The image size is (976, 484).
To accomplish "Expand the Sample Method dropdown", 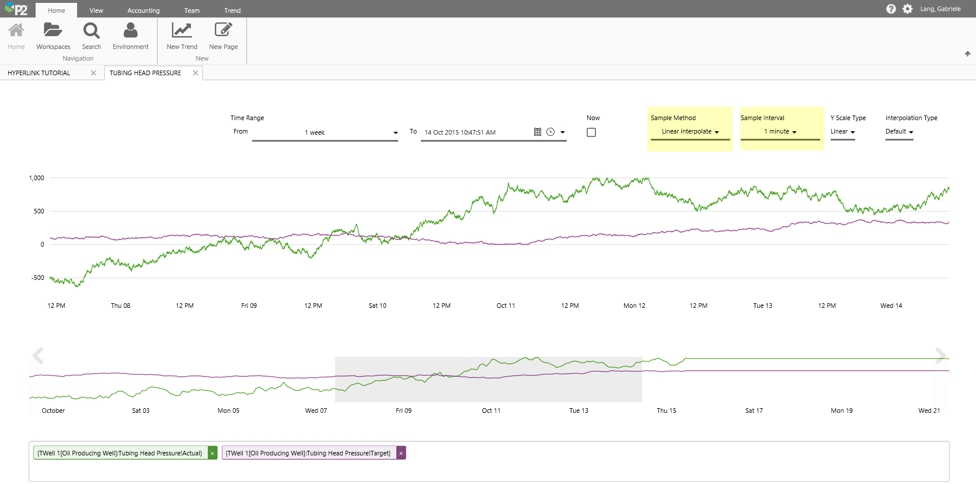I will [690, 132].
